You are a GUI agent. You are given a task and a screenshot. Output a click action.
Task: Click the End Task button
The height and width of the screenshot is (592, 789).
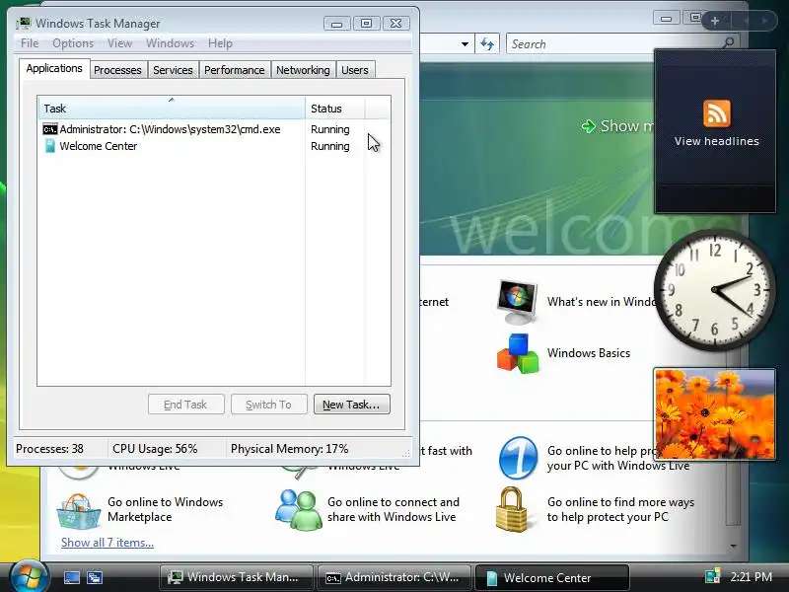click(185, 405)
